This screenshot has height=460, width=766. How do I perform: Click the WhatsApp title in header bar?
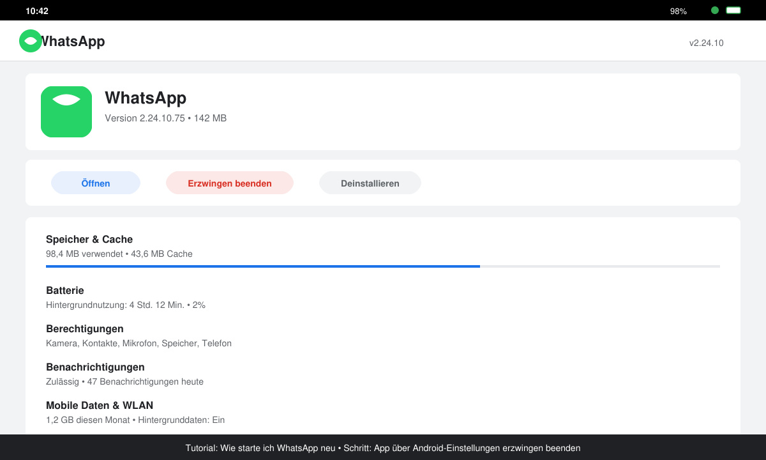coord(73,41)
